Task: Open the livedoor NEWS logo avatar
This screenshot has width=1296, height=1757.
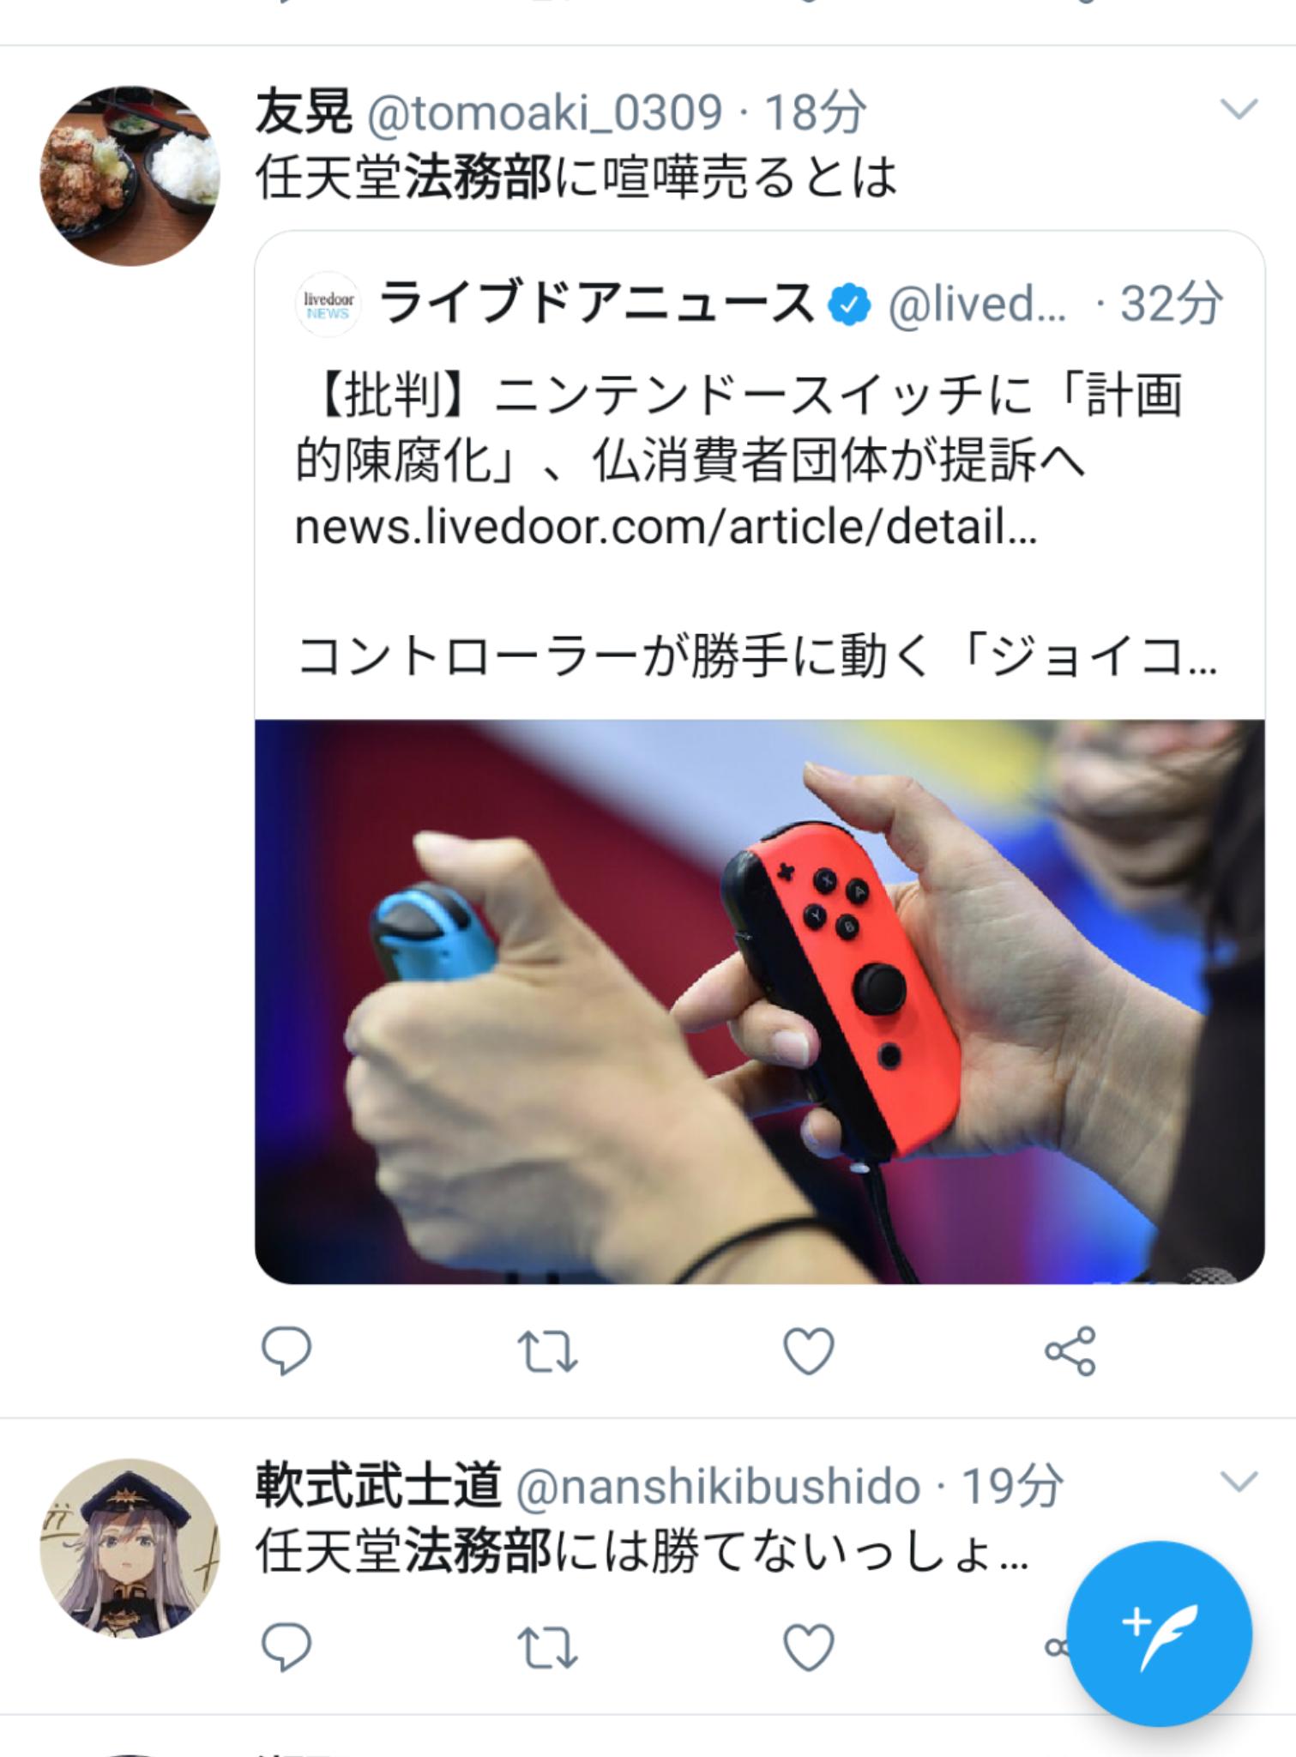Action: [328, 305]
